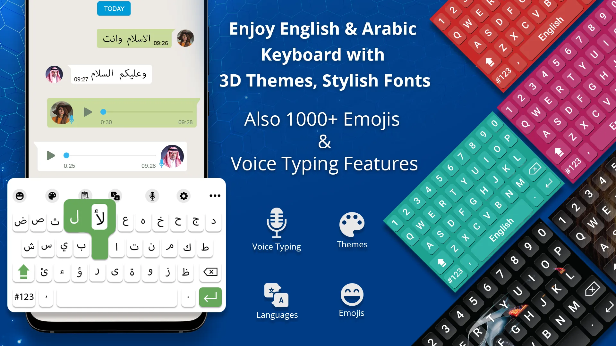Select the Languages translation icon
Screen dimensions: 616x346
[x=276, y=295]
